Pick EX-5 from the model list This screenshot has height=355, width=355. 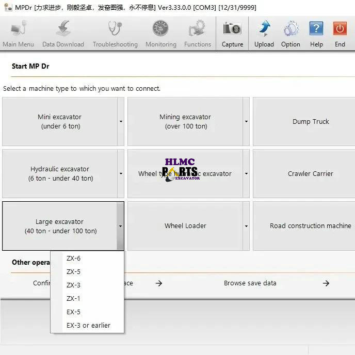pyautogui.click(x=74, y=312)
